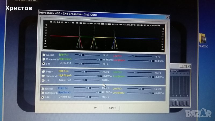
Task: Select Butterworth filter for crossover band 1
Action: 43,59
